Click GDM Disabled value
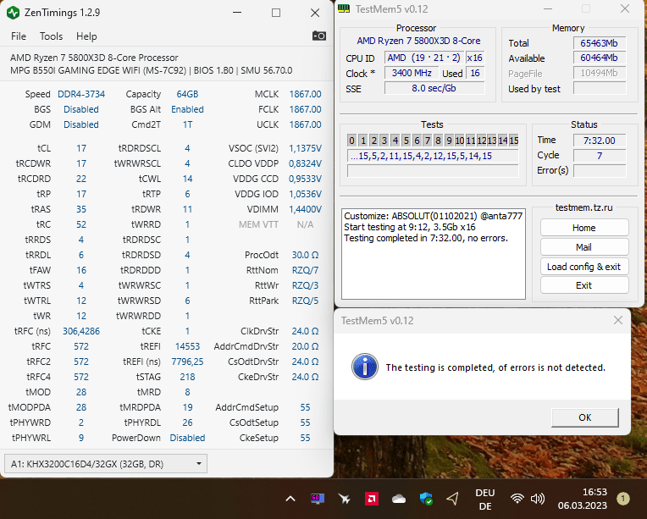647x519 pixels. click(81, 124)
